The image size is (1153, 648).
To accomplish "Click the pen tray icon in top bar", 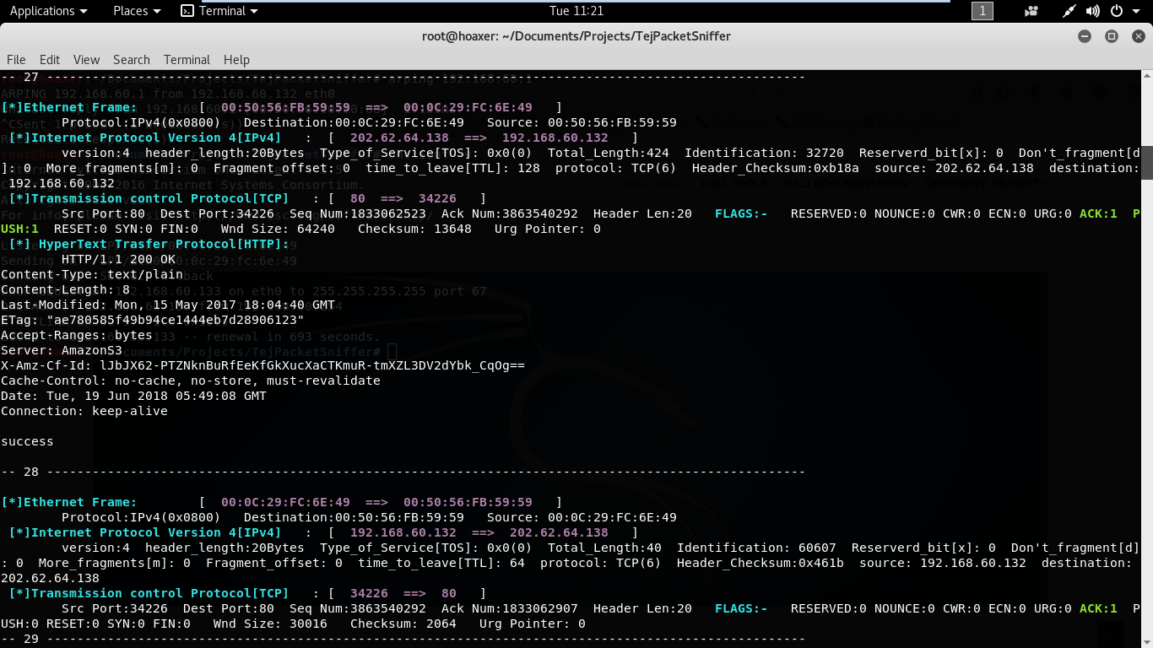I will [x=1069, y=11].
